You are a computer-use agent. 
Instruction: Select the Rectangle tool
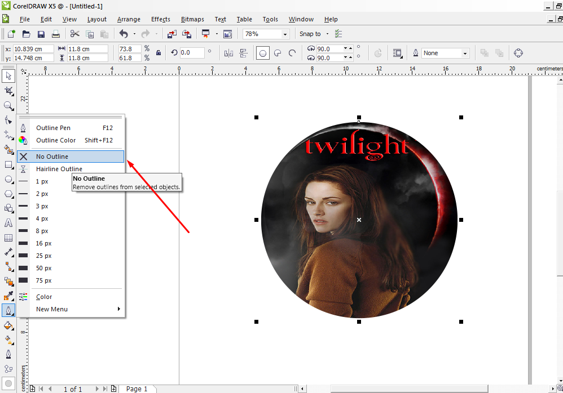[x=8, y=165]
